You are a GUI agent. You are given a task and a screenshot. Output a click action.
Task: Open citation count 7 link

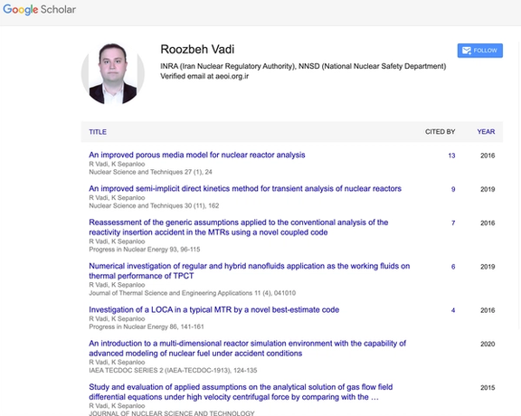[x=453, y=223]
